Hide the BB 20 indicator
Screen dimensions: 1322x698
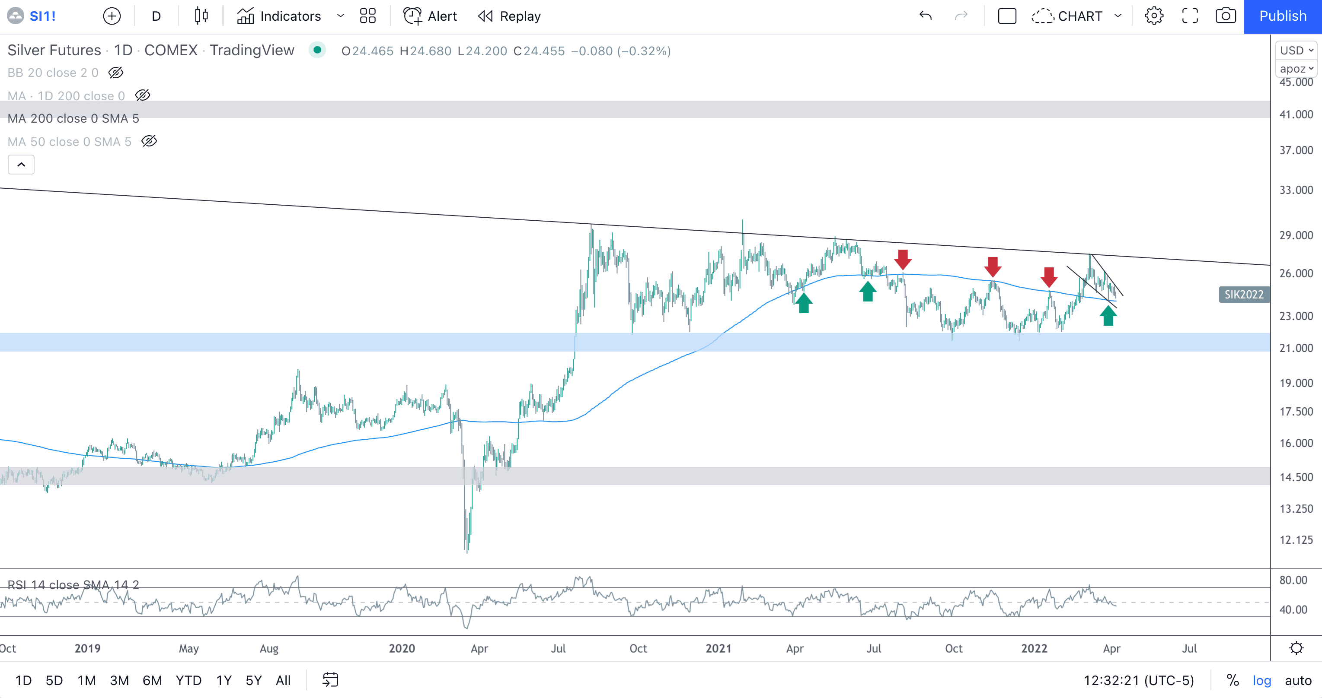115,72
